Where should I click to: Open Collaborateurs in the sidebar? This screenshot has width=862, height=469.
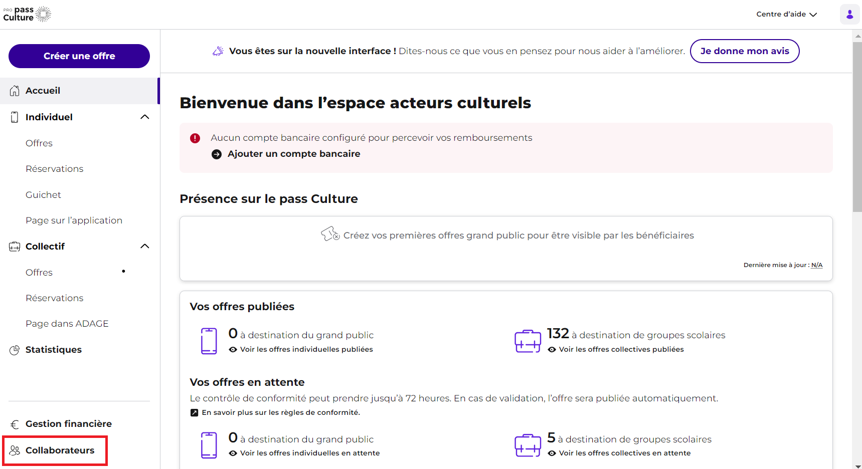pyautogui.click(x=60, y=450)
